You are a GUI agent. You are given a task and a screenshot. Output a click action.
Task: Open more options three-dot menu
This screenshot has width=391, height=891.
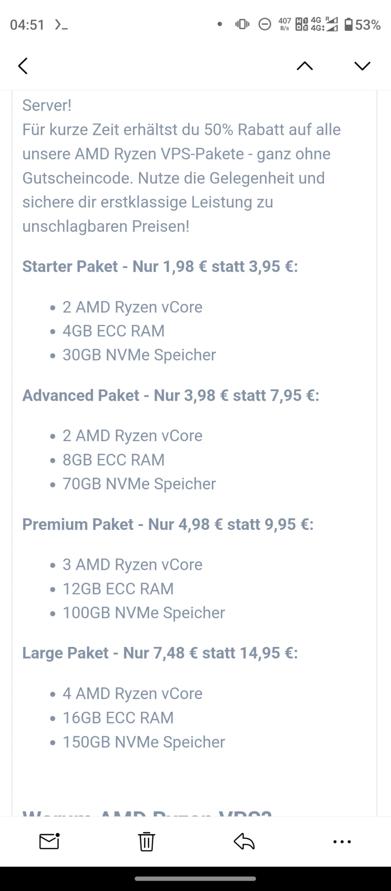[x=342, y=842]
